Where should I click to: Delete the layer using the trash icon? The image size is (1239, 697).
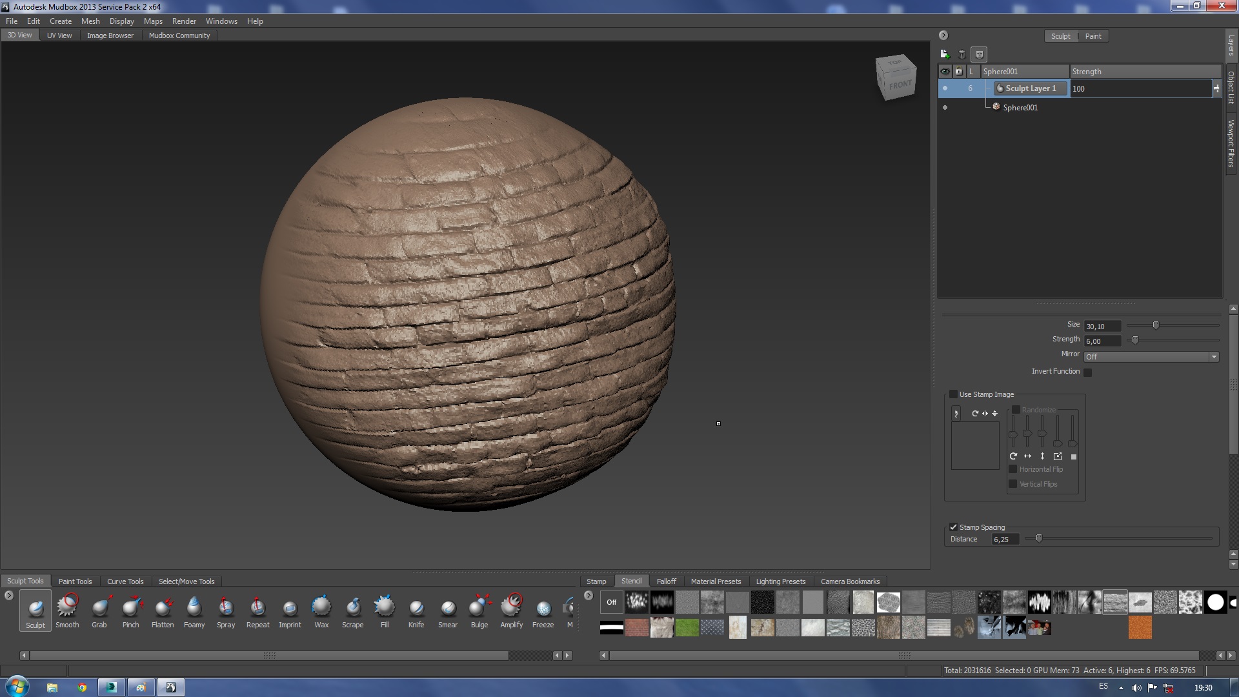962,55
